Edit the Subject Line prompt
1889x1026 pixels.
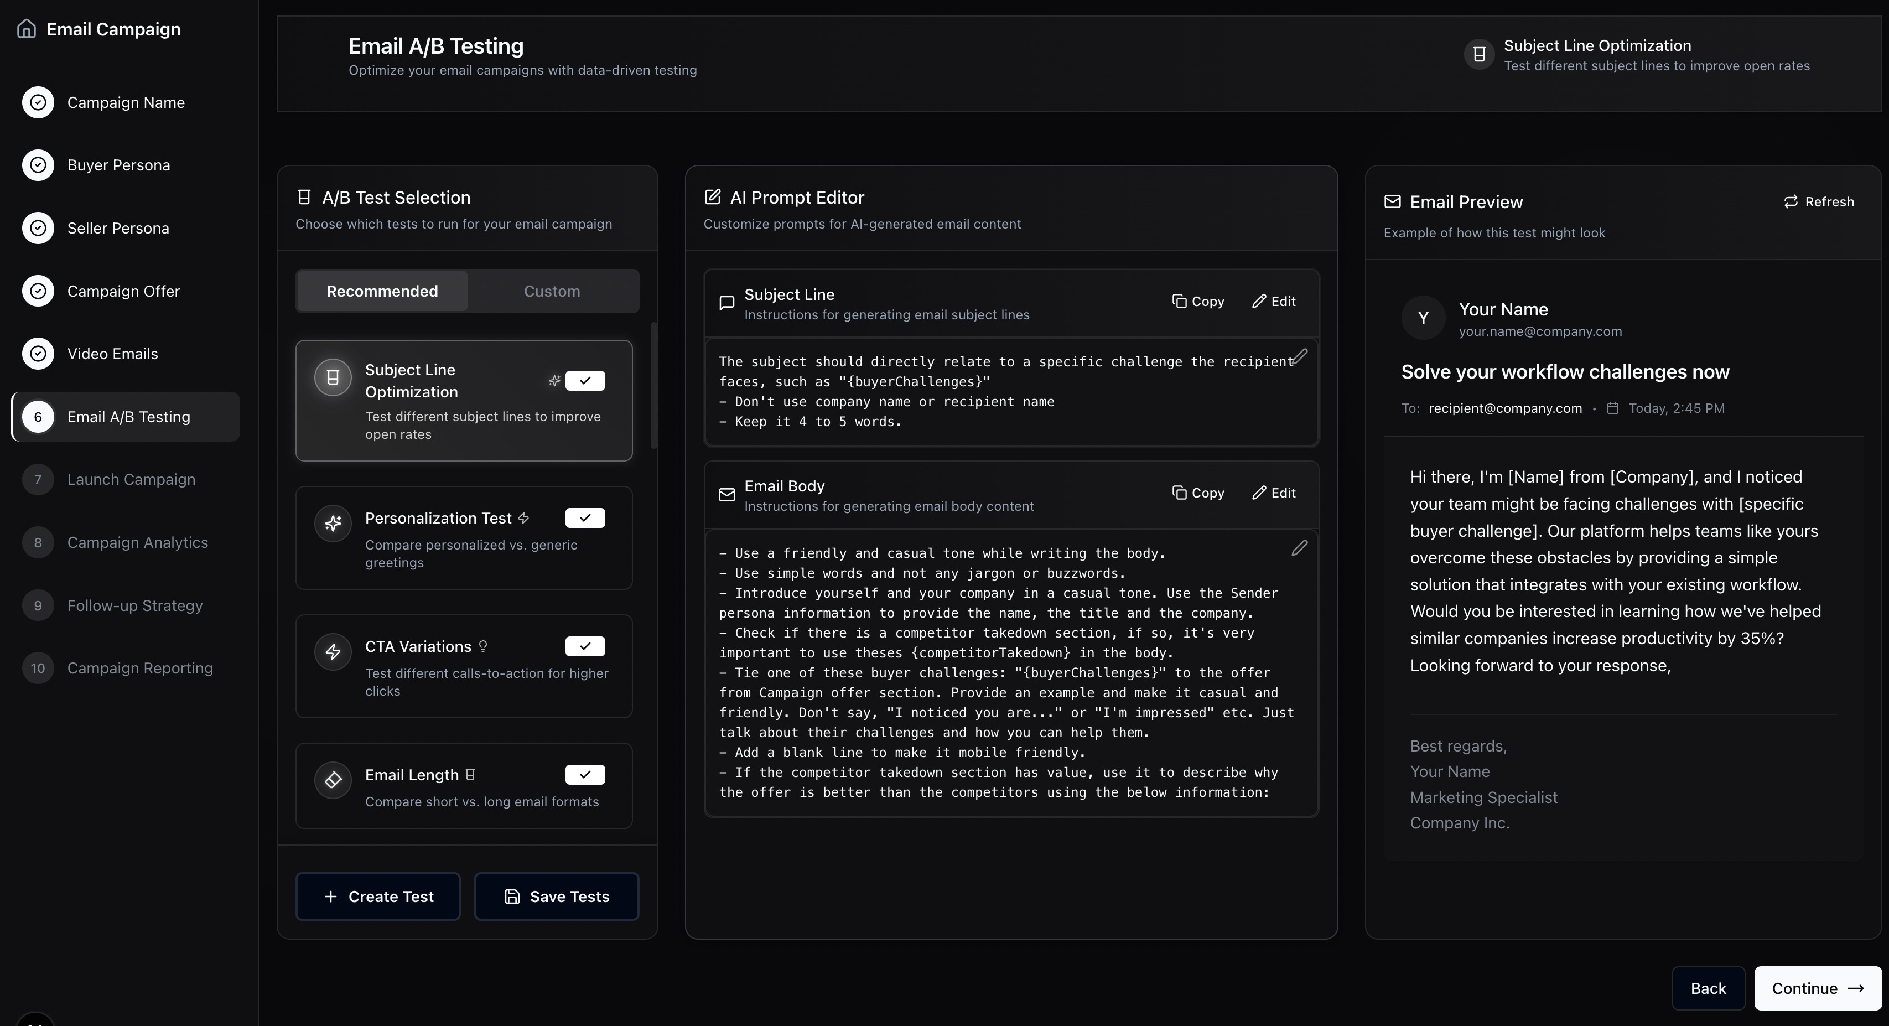[1274, 302]
